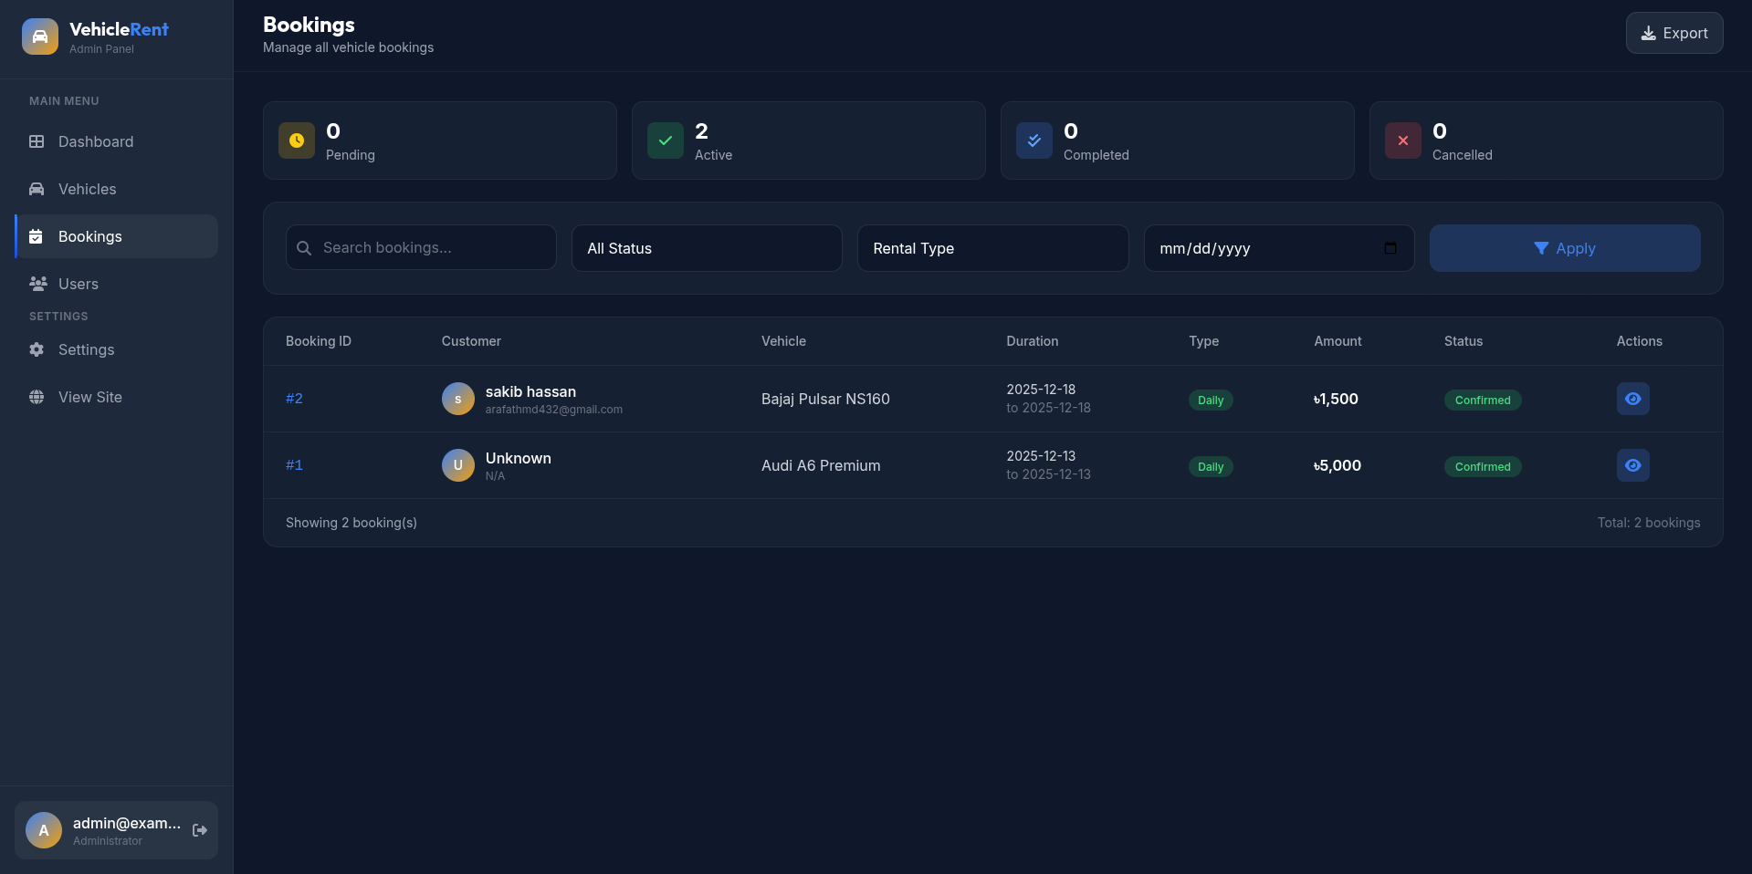The width and height of the screenshot is (1752, 874).
Task: Open the Rental Type dropdown
Action: click(x=992, y=248)
